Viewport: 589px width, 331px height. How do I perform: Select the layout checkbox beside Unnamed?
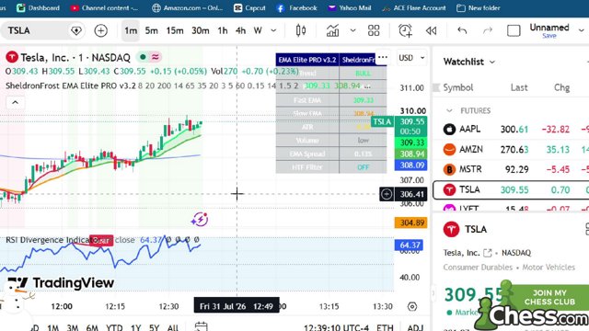514,30
